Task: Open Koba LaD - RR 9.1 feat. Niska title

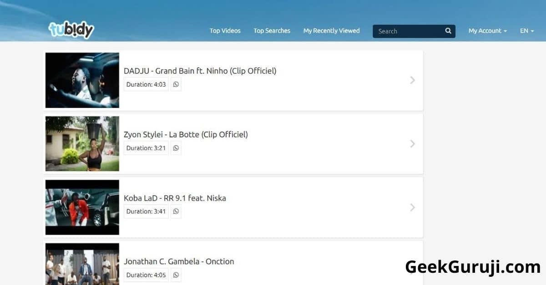Action: coord(175,198)
